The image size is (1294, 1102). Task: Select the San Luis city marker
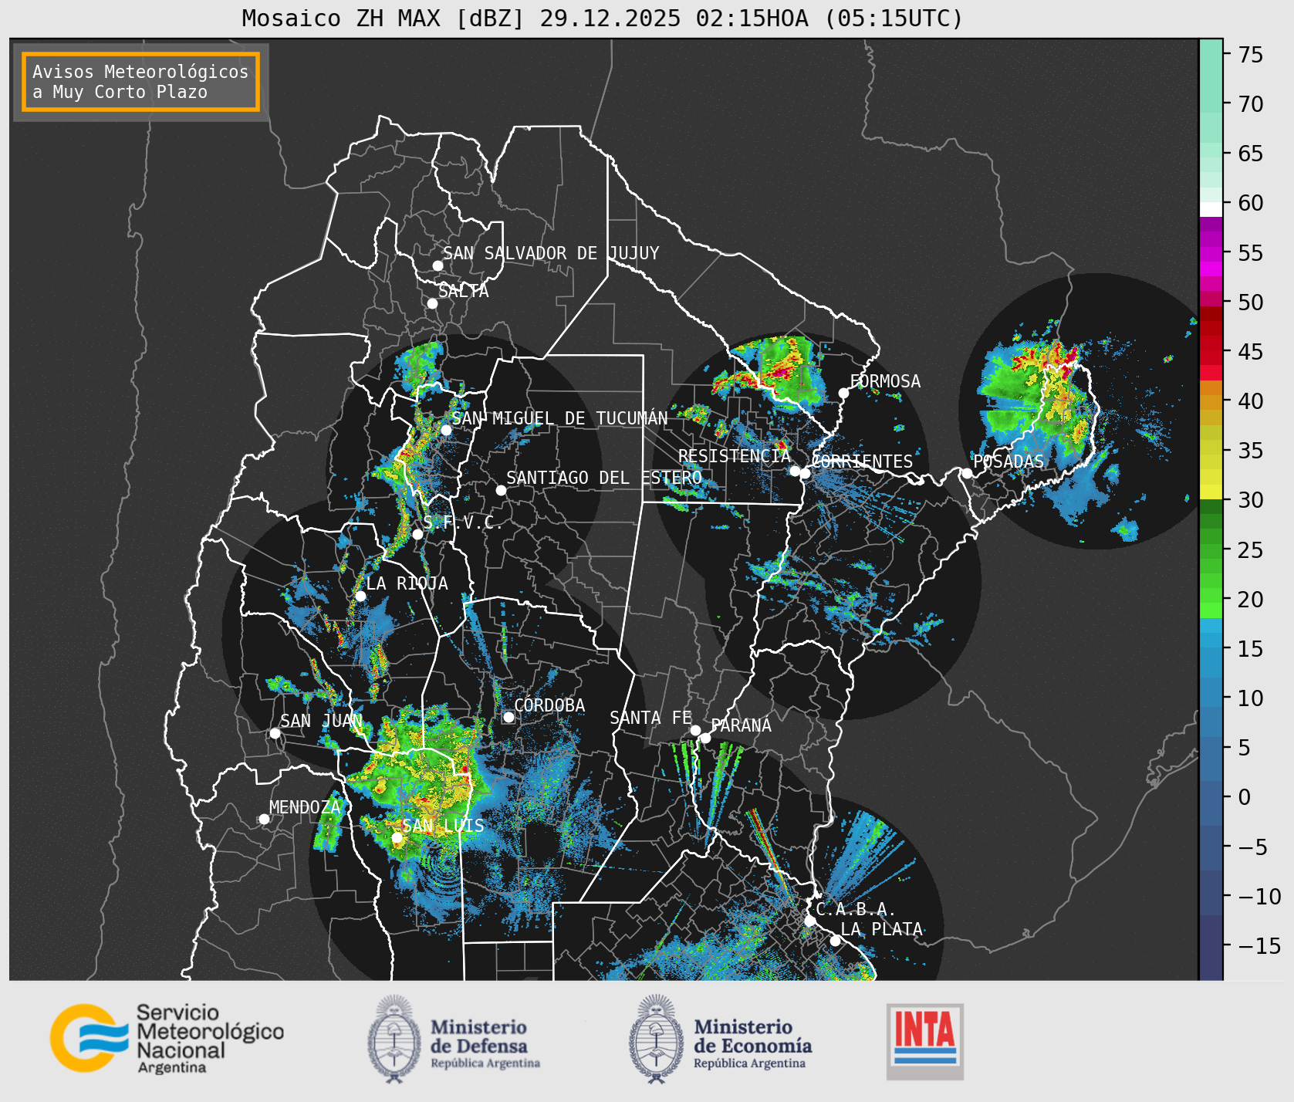[x=397, y=837]
